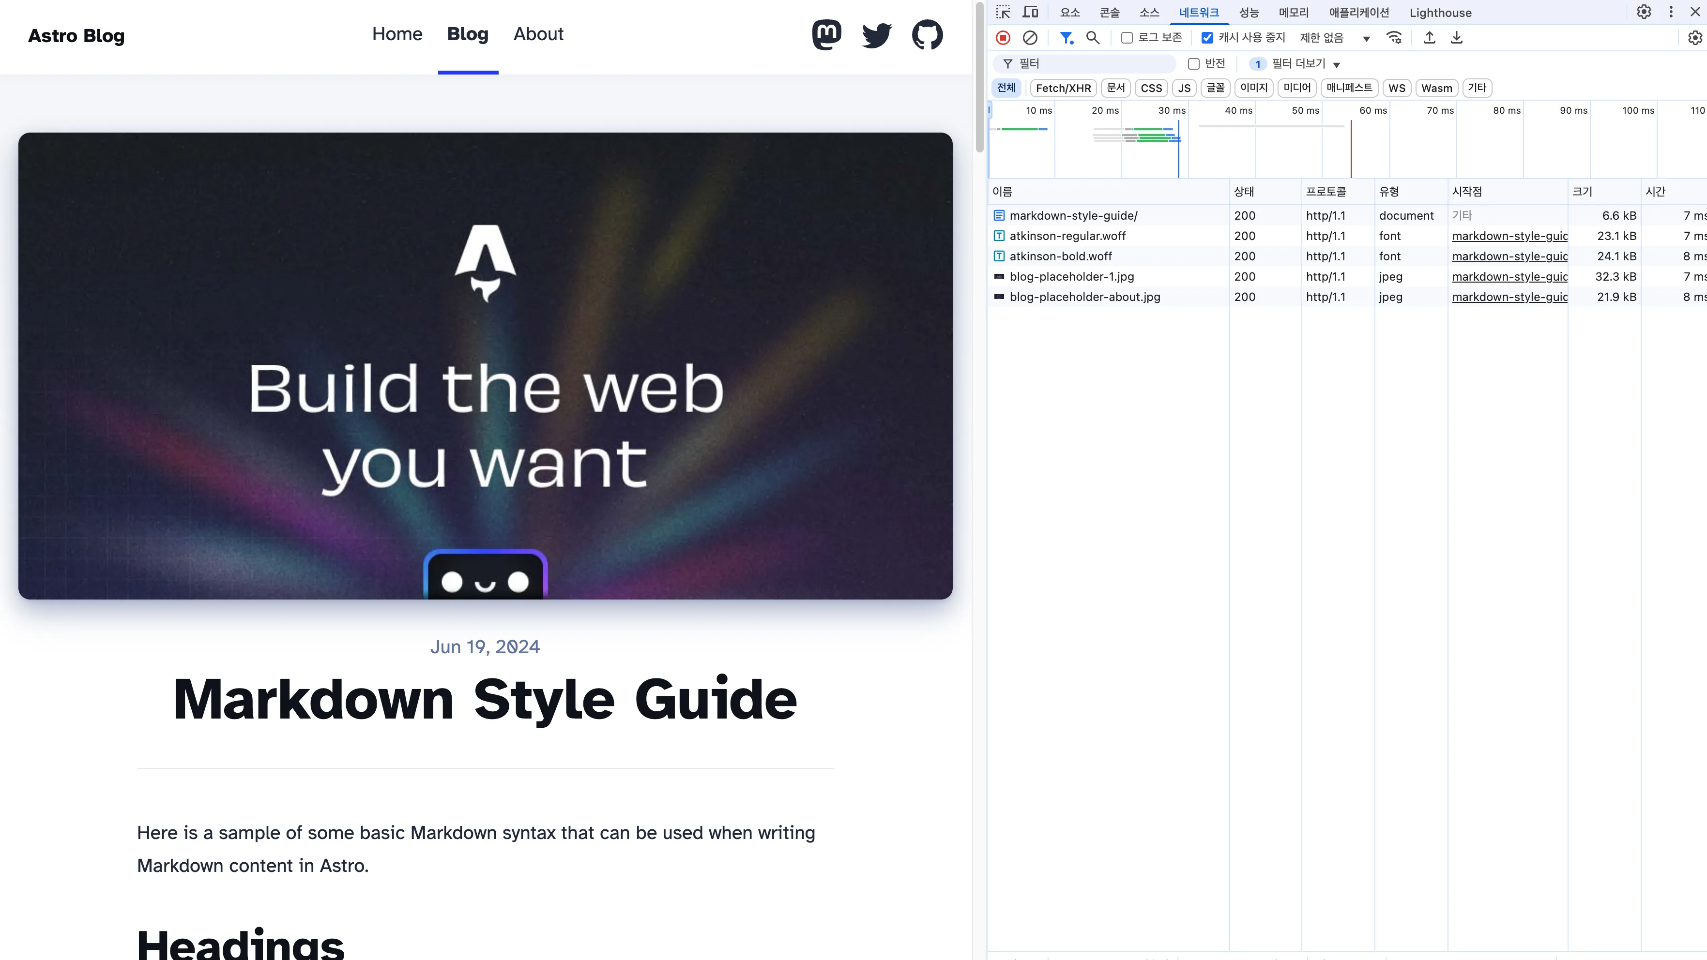Open the network search magnifier
The width and height of the screenshot is (1707, 960).
(x=1093, y=38)
